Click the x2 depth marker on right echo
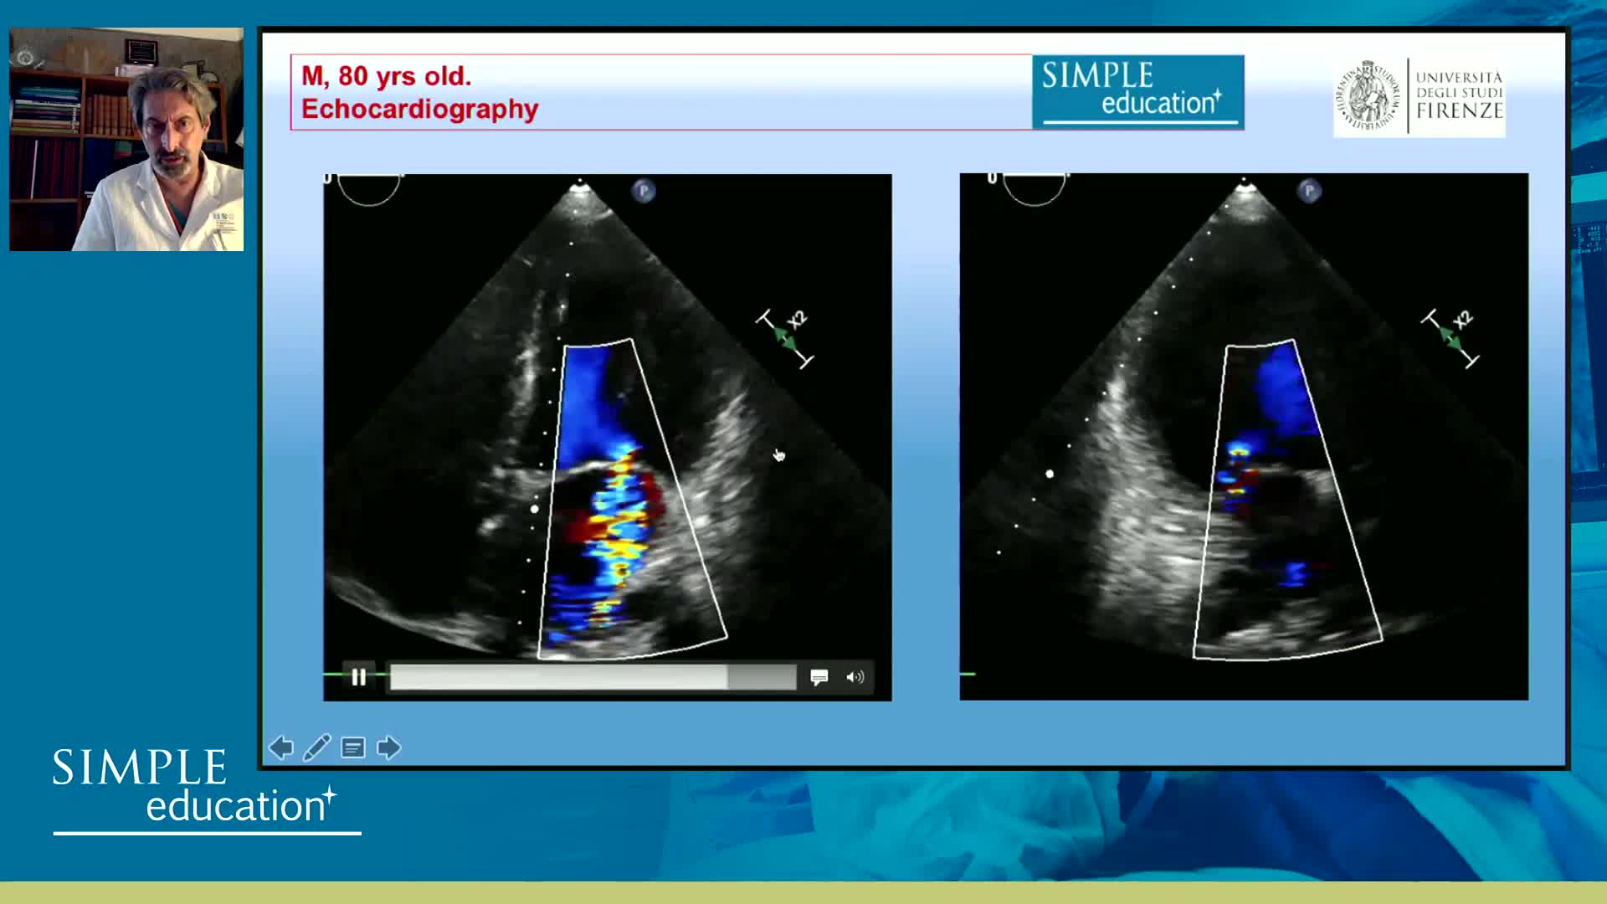The image size is (1607, 904). pos(1451,337)
